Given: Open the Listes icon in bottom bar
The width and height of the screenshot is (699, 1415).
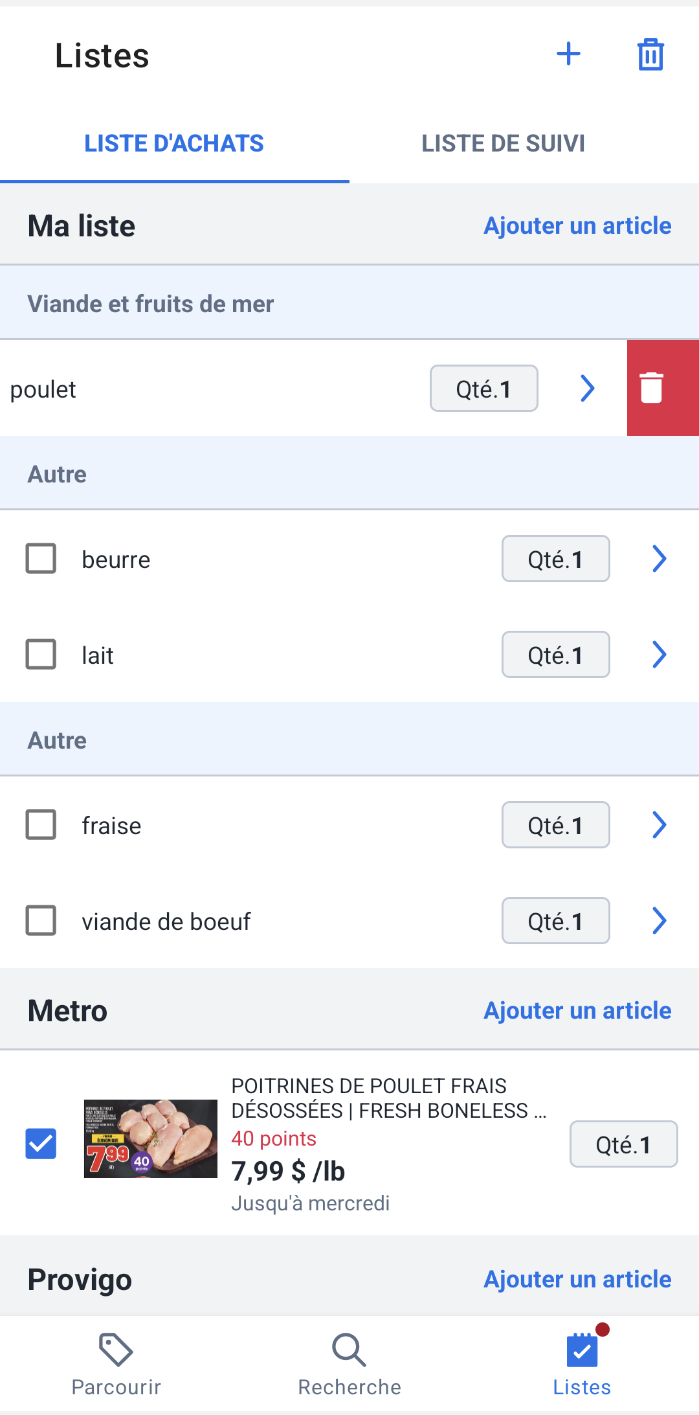Looking at the screenshot, I should point(582,1350).
